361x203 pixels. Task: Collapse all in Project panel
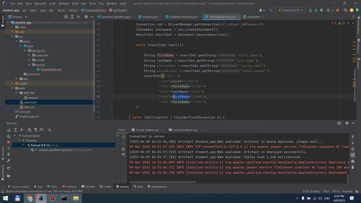tap(78, 17)
